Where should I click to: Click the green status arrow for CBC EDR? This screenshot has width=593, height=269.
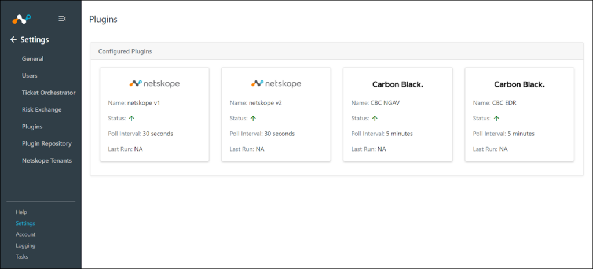point(496,118)
